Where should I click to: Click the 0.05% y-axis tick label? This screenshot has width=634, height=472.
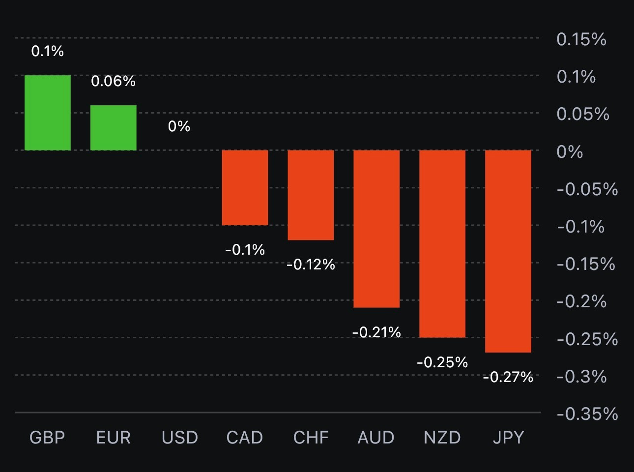pyautogui.click(x=583, y=114)
